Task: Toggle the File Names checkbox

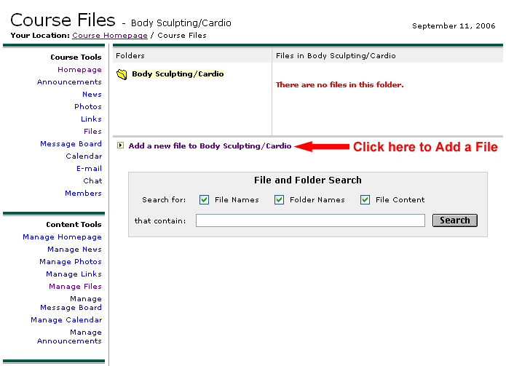Action: [205, 199]
